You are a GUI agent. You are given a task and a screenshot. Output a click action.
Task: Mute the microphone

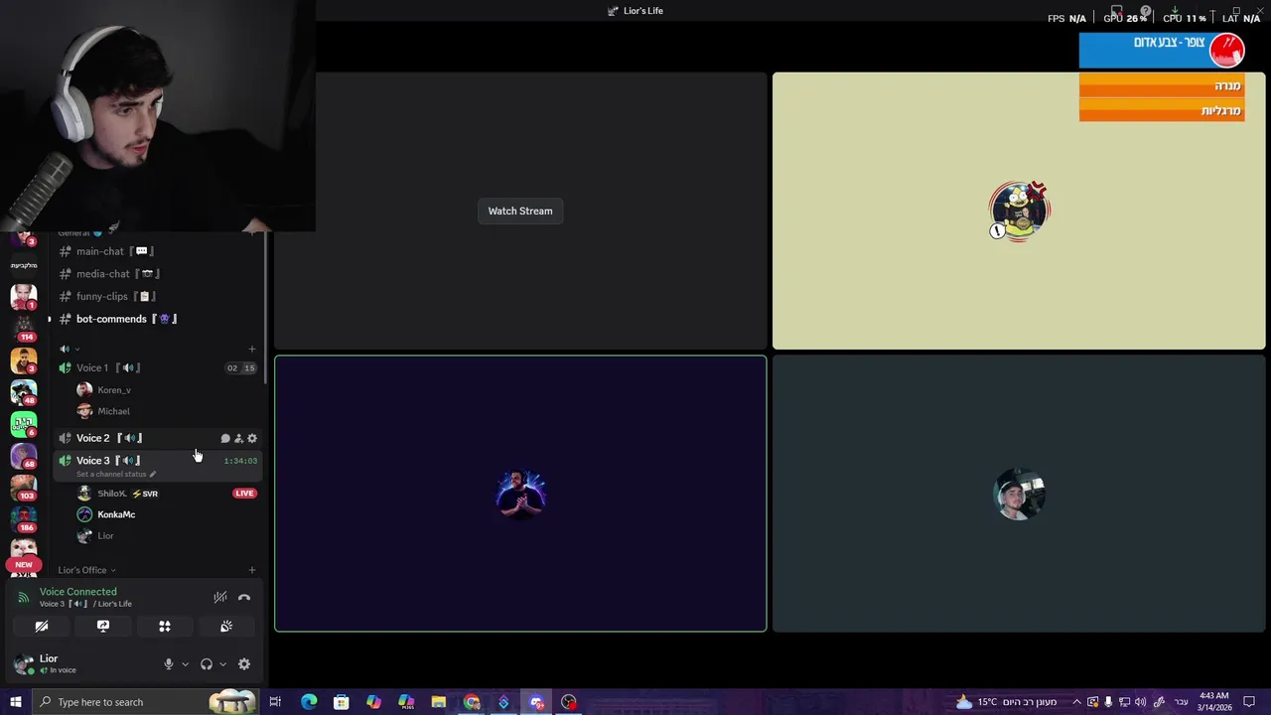pos(169,664)
